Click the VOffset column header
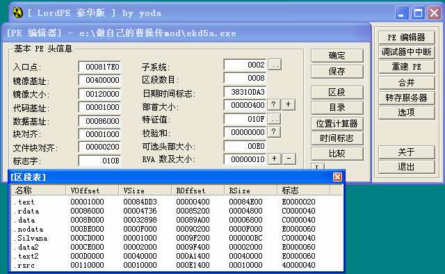The image size is (445, 274). 92,191
